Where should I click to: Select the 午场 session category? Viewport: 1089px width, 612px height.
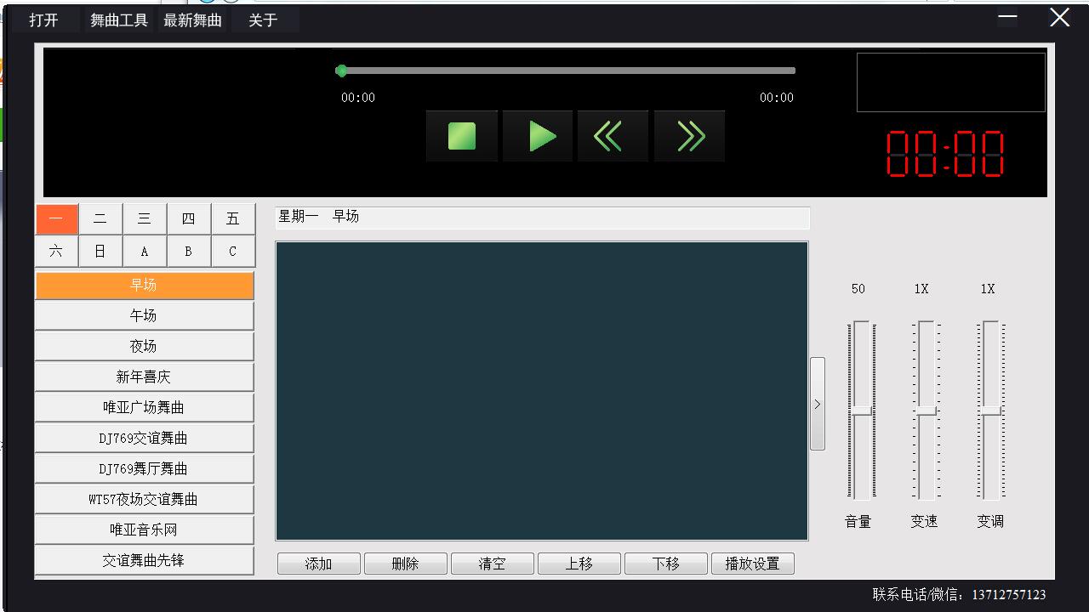pos(144,315)
